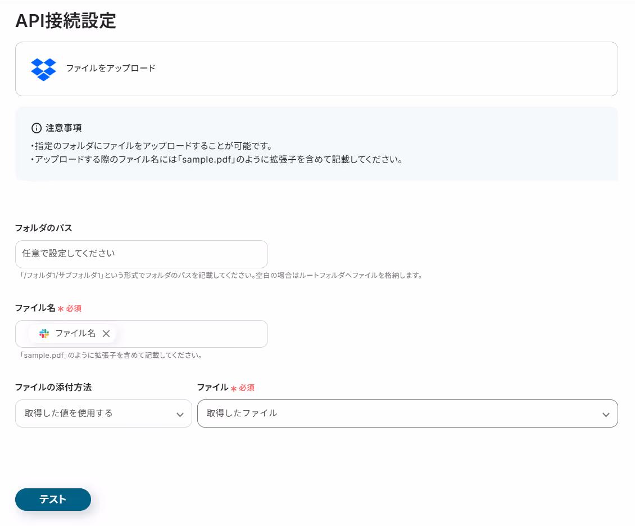Click the note about 拡張子 in file name
This screenshot has width=635, height=526.
217,159
